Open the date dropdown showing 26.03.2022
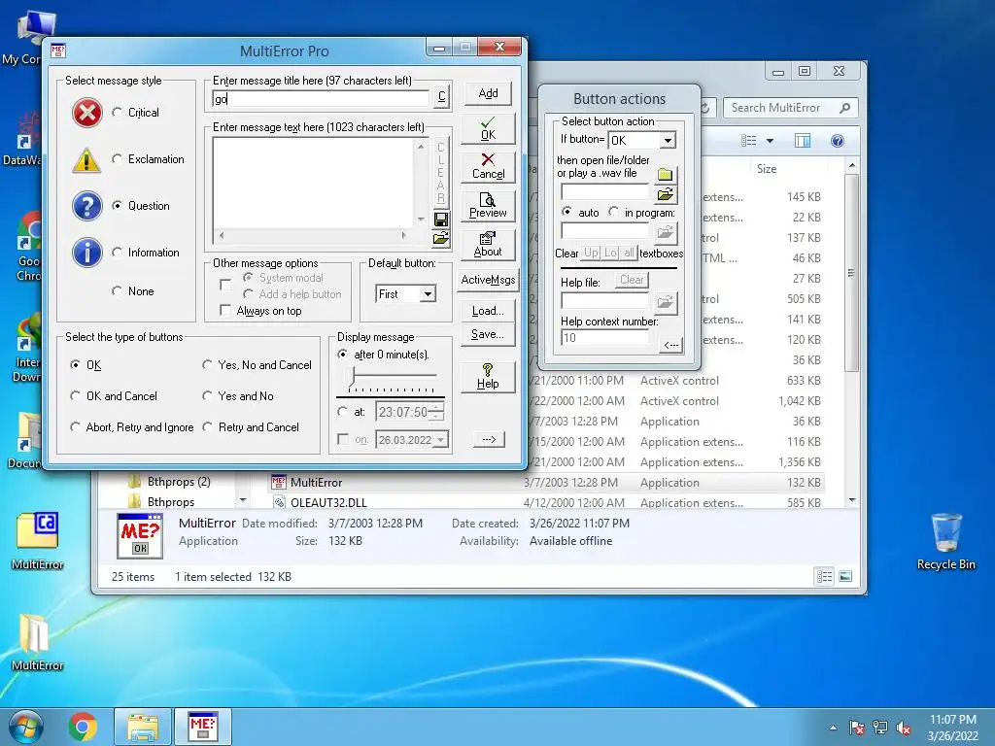Viewport: 995px width, 746px height. point(441,440)
